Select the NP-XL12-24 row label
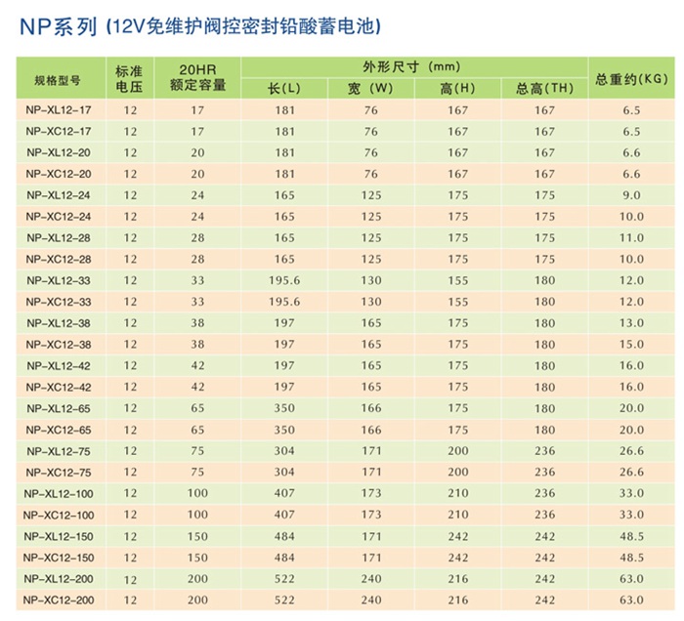 59,195
